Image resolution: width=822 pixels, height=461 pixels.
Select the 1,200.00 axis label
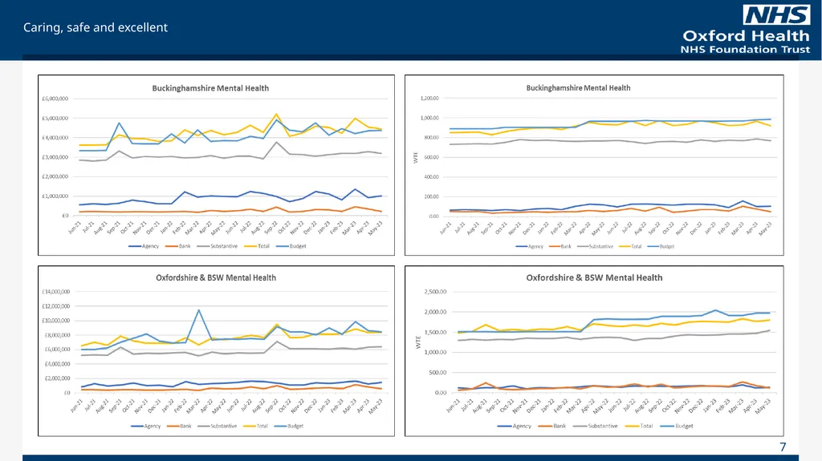click(x=430, y=99)
